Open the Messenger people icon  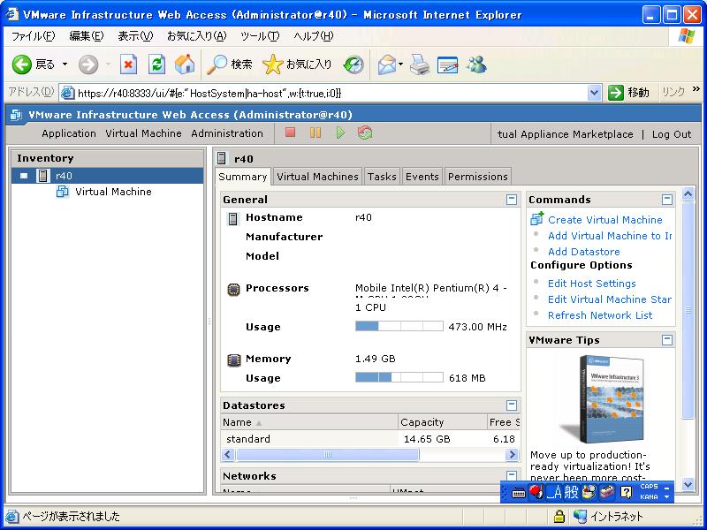point(477,64)
